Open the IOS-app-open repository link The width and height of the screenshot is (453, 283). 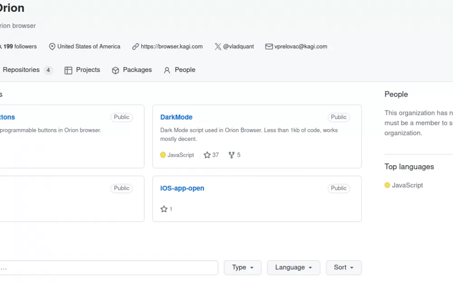[182, 188]
